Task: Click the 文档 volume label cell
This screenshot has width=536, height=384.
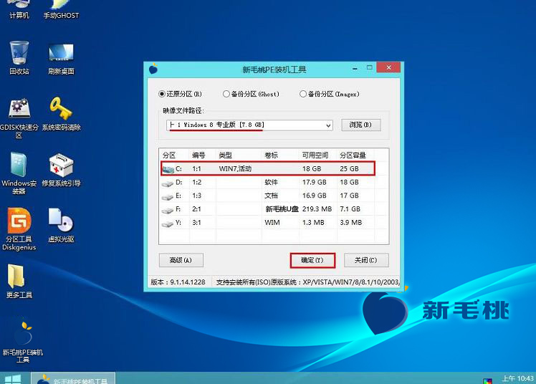Action: point(272,196)
